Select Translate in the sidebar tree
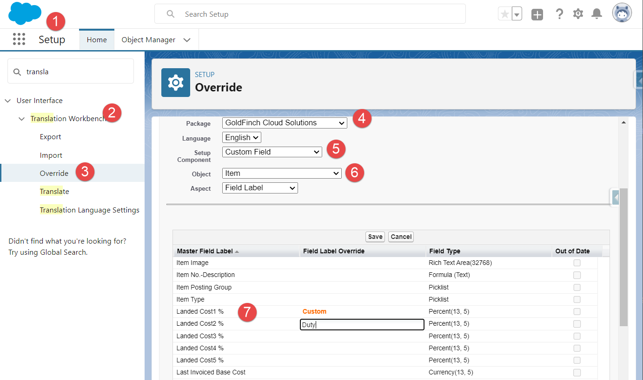Image resolution: width=643 pixels, height=380 pixels. [54, 191]
